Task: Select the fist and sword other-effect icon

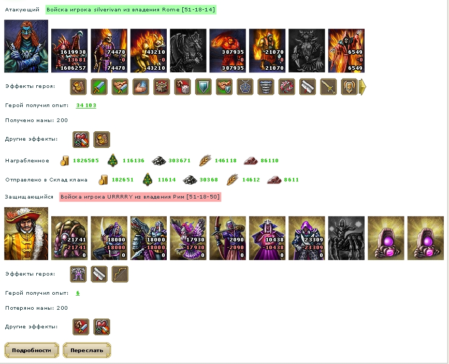Action: [81, 327]
